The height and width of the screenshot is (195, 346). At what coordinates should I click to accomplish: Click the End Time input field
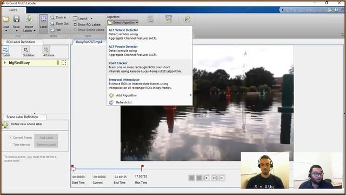(121, 177)
